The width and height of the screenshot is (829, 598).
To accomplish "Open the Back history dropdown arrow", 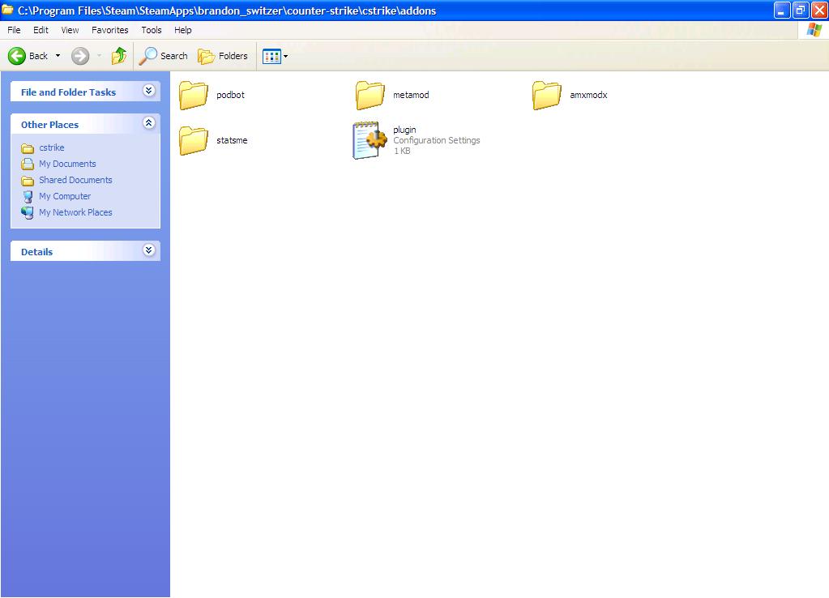I will 58,56.
